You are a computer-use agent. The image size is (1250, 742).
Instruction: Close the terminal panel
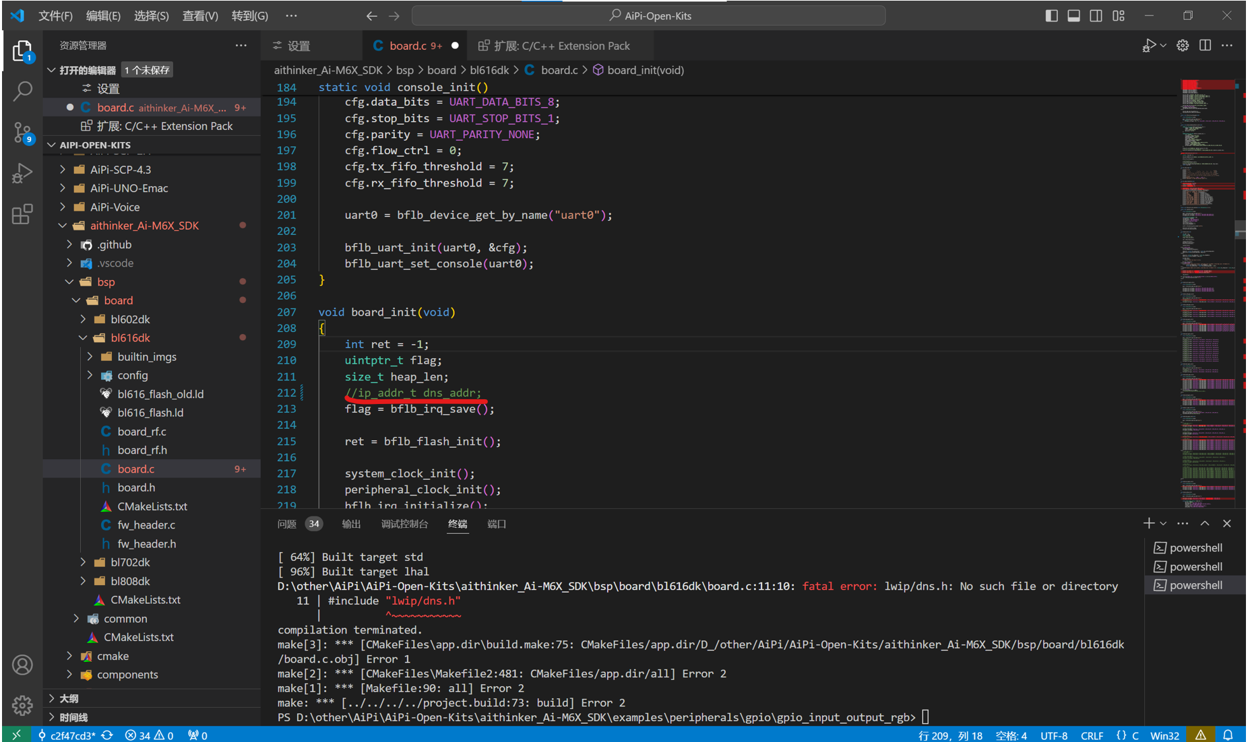pyautogui.click(x=1227, y=523)
